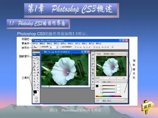158x118 pixels.
Task: Select the Pen tool
Action: 34,78
